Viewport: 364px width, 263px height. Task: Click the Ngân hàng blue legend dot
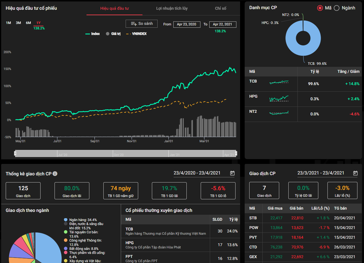pyautogui.click(x=66, y=220)
